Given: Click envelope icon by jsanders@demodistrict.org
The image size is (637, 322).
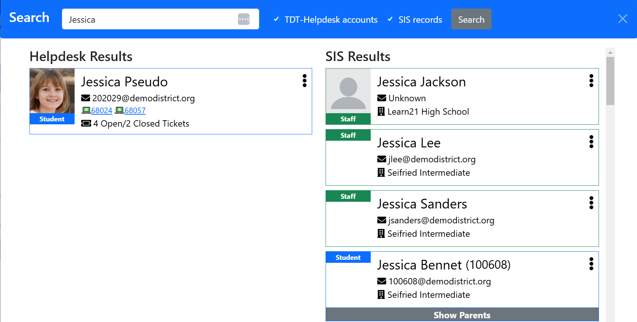Looking at the screenshot, I should pyautogui.click(x=382, y=220).
